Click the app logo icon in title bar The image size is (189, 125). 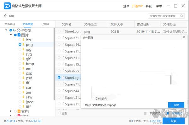[7, 6]
